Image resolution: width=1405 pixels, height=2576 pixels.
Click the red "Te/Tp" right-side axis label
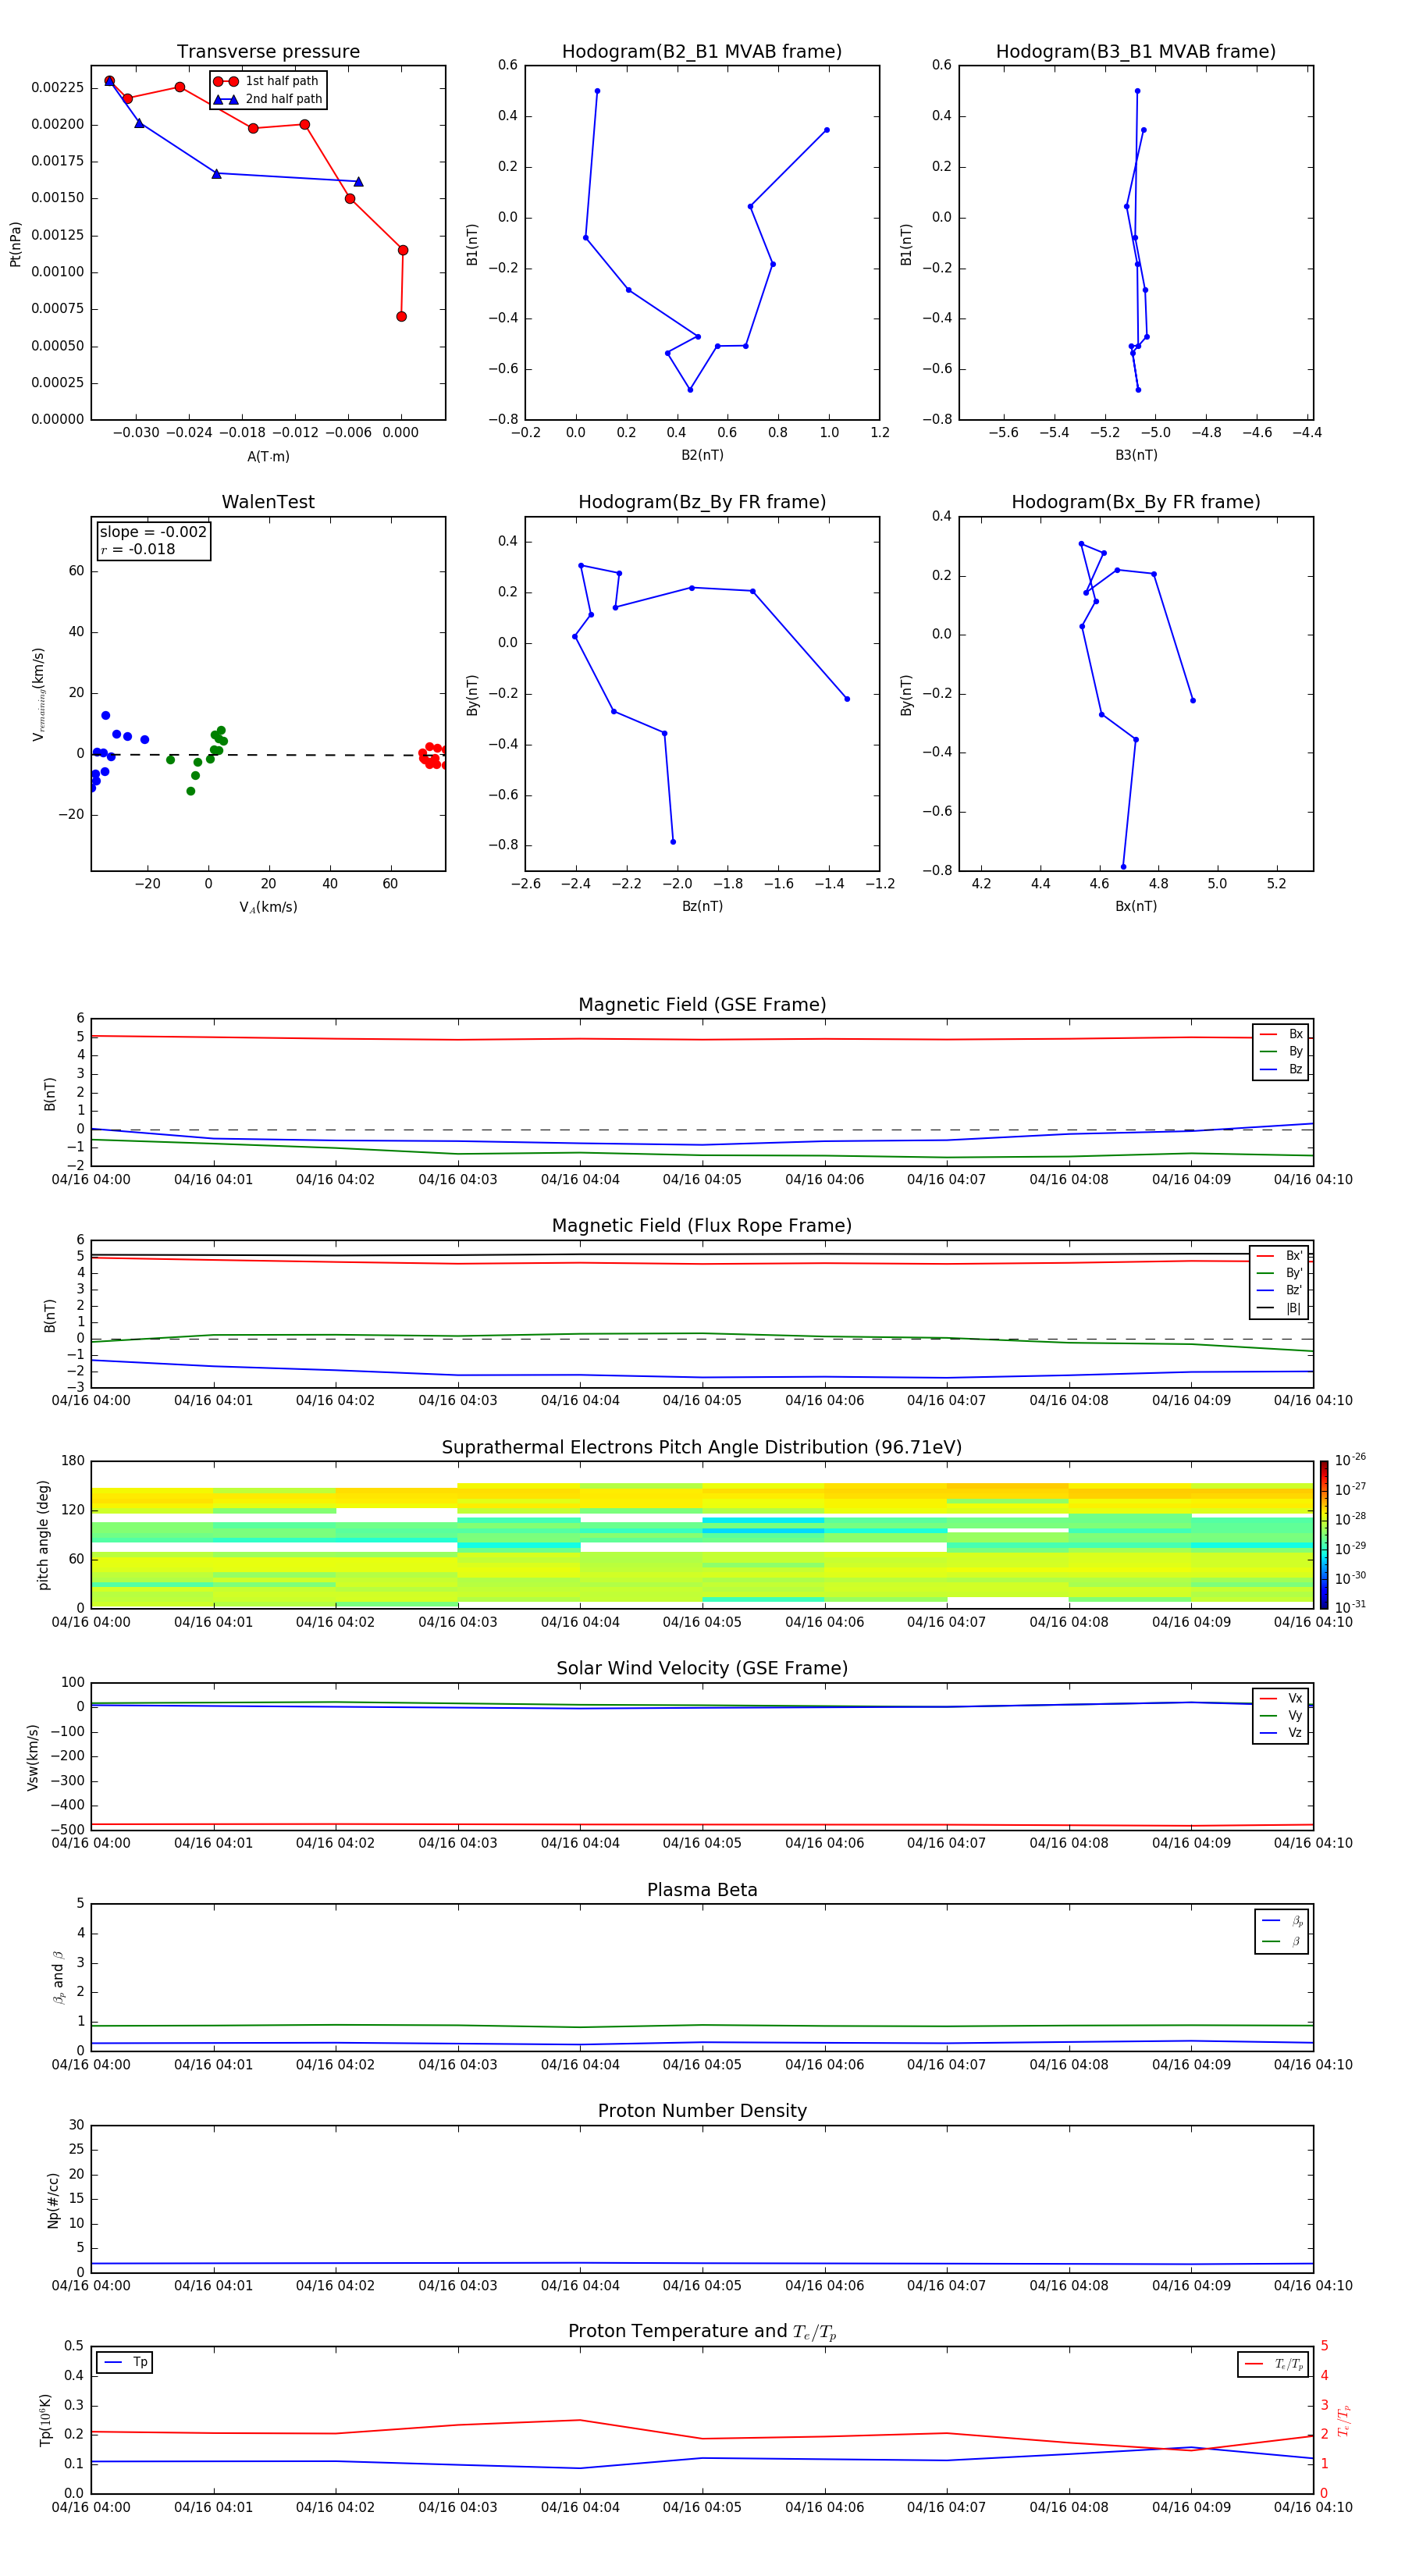tap(1344, 2420)
